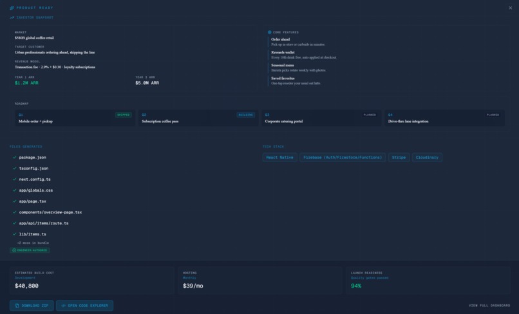Click the Investor Snapshot trend icon
Screen dimensions: 519x314
(x=12, y=17)
